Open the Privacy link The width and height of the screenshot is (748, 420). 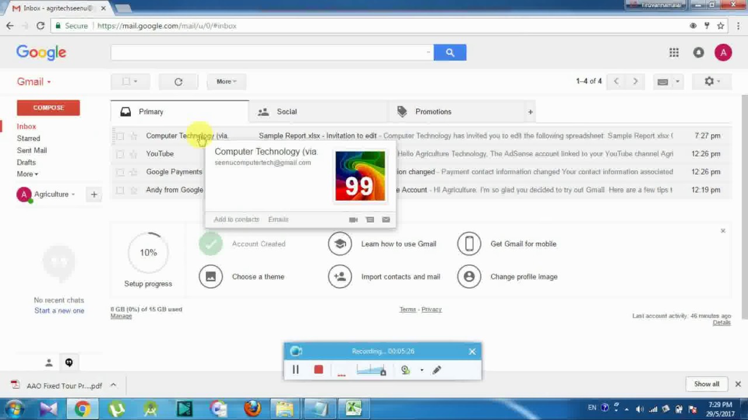tap(431, 309)
